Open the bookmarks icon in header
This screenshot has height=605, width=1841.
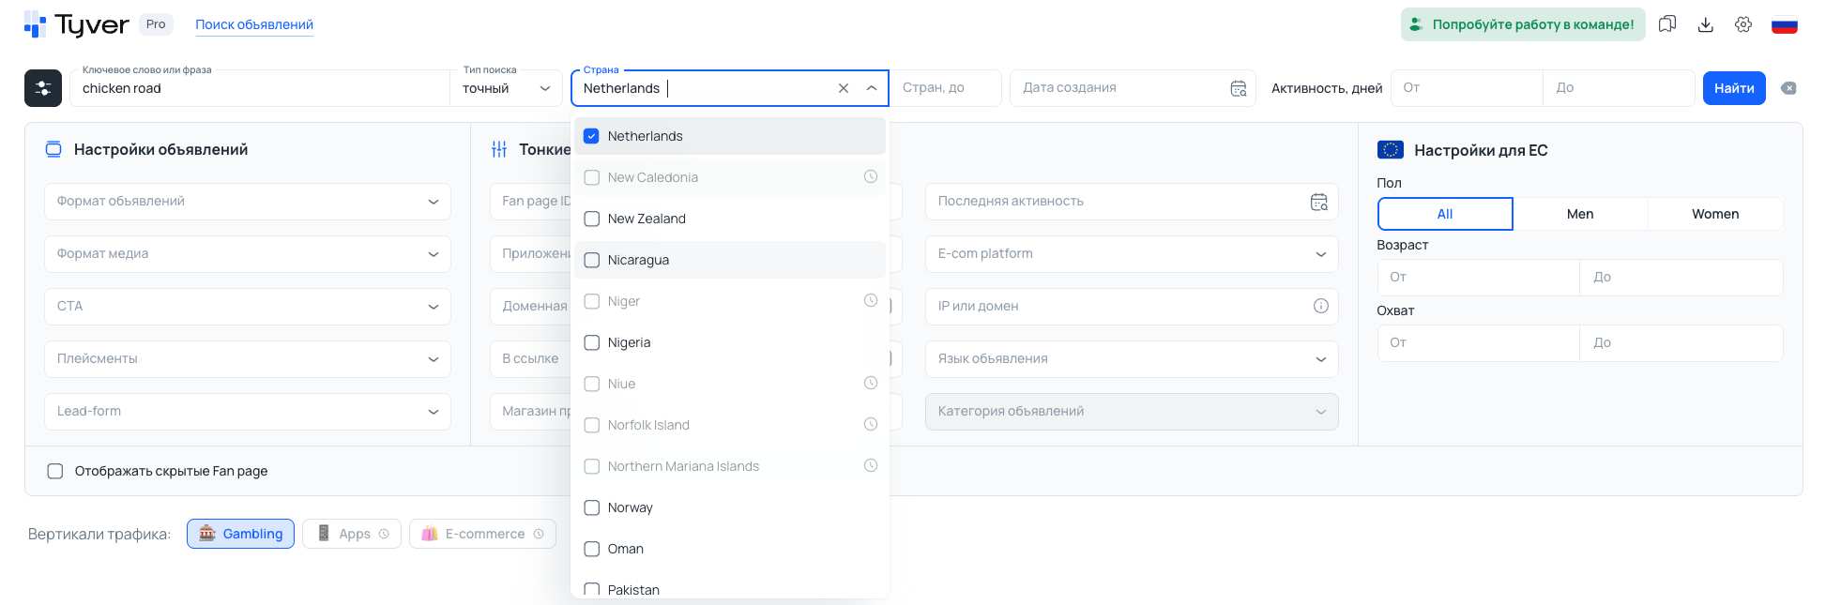(x=1667, y=24)
